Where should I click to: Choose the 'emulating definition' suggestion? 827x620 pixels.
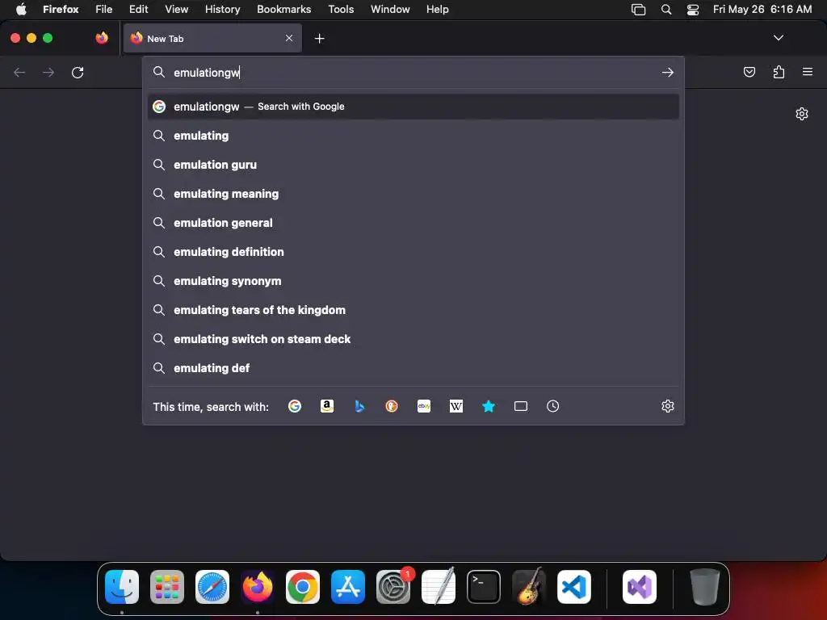[x=413, y=252]
